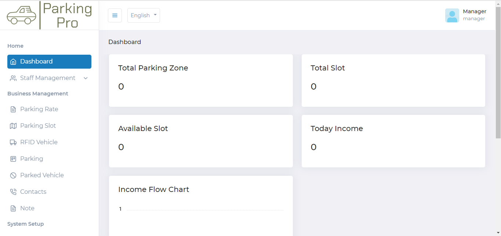Open the English language dropdown
Image resolution: width=501 pixels, height=236 pixels.
(x=144, y=15)
